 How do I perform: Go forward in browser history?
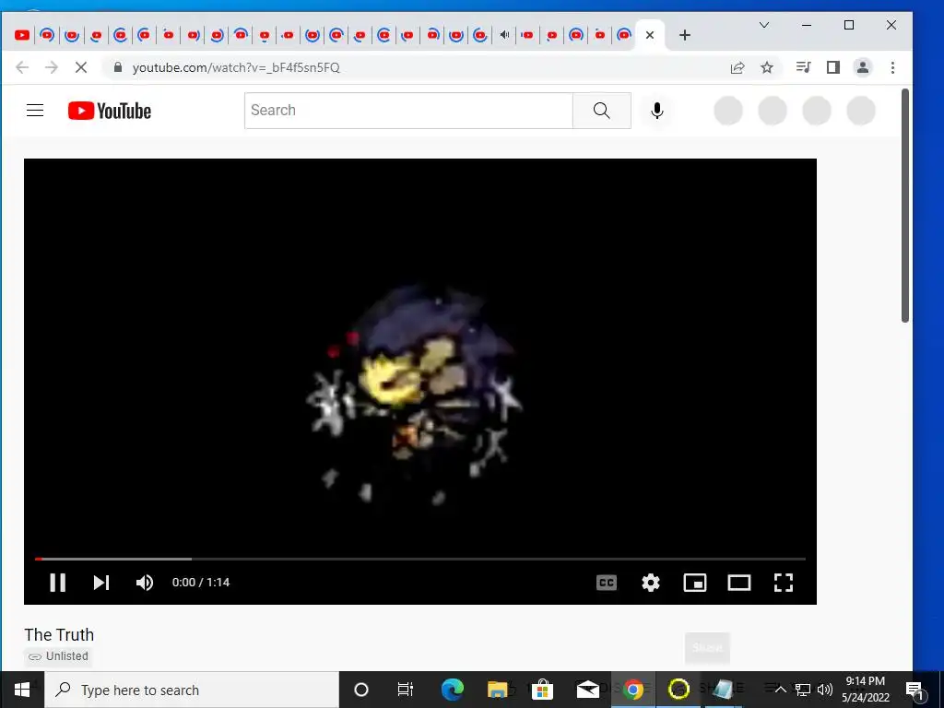52,67
